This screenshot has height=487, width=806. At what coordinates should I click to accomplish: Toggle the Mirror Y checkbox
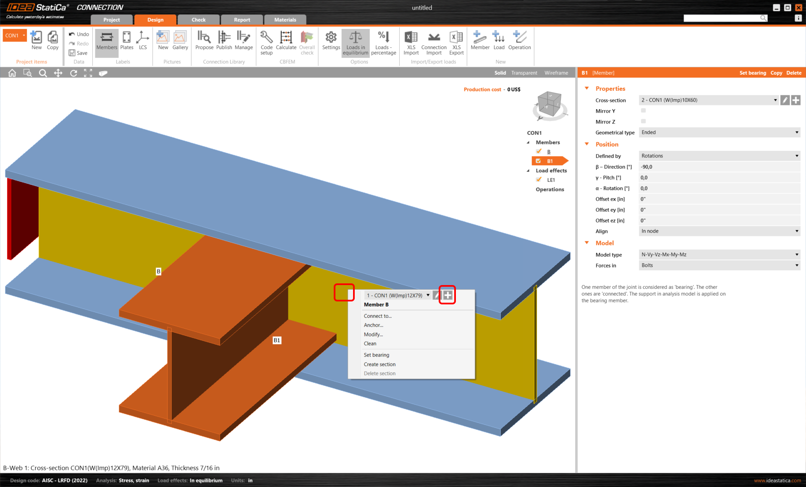point(643,111)
